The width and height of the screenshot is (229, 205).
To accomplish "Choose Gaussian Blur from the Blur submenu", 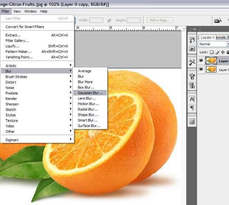I will (90, 93).
